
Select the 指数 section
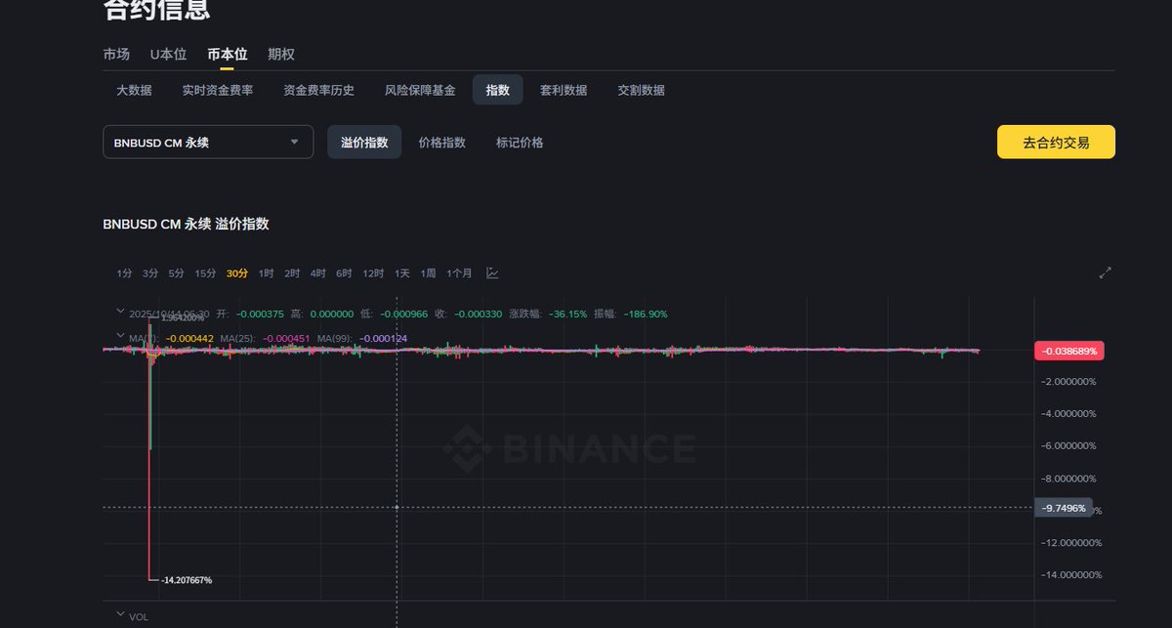pos(498,90)
